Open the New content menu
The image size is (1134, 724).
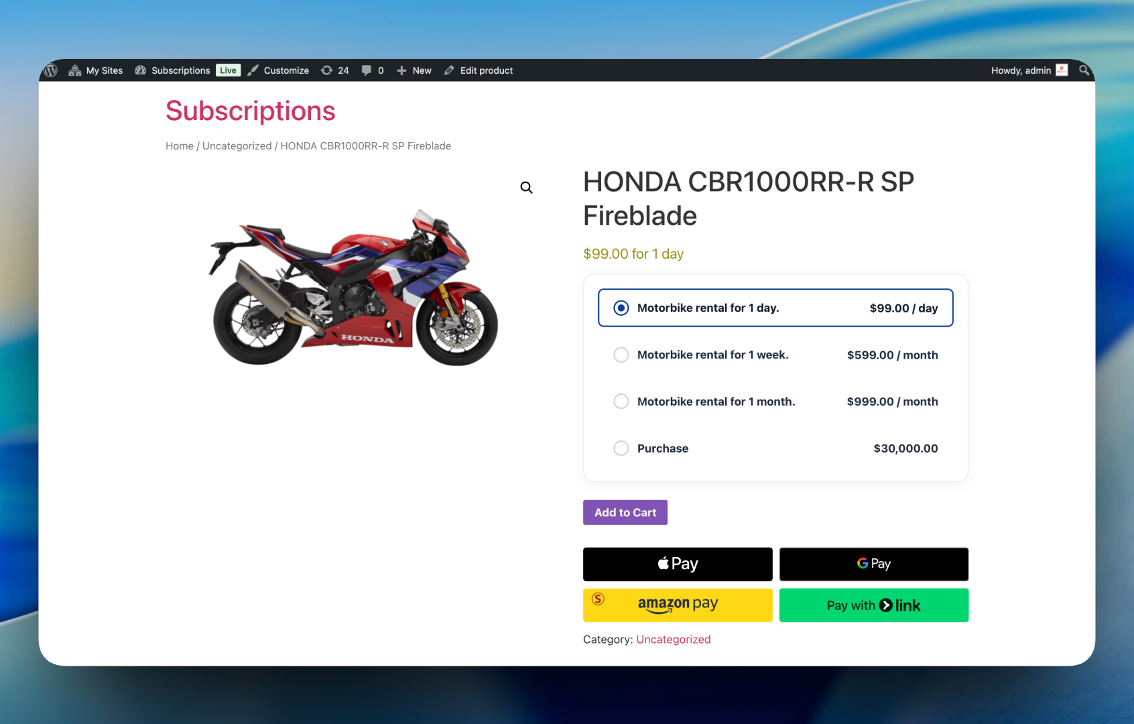[x=414, y=70]
